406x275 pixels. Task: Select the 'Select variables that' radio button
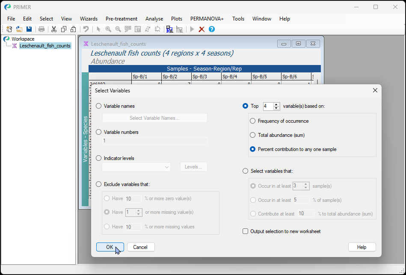click(245, 171)
